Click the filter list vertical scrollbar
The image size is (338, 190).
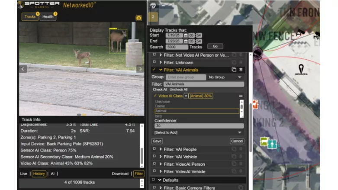[251, 121]
